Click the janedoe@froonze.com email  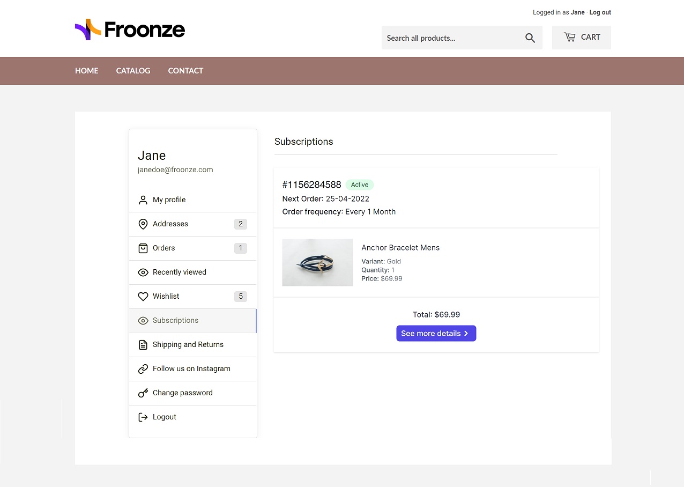click(x=175, y=170)
